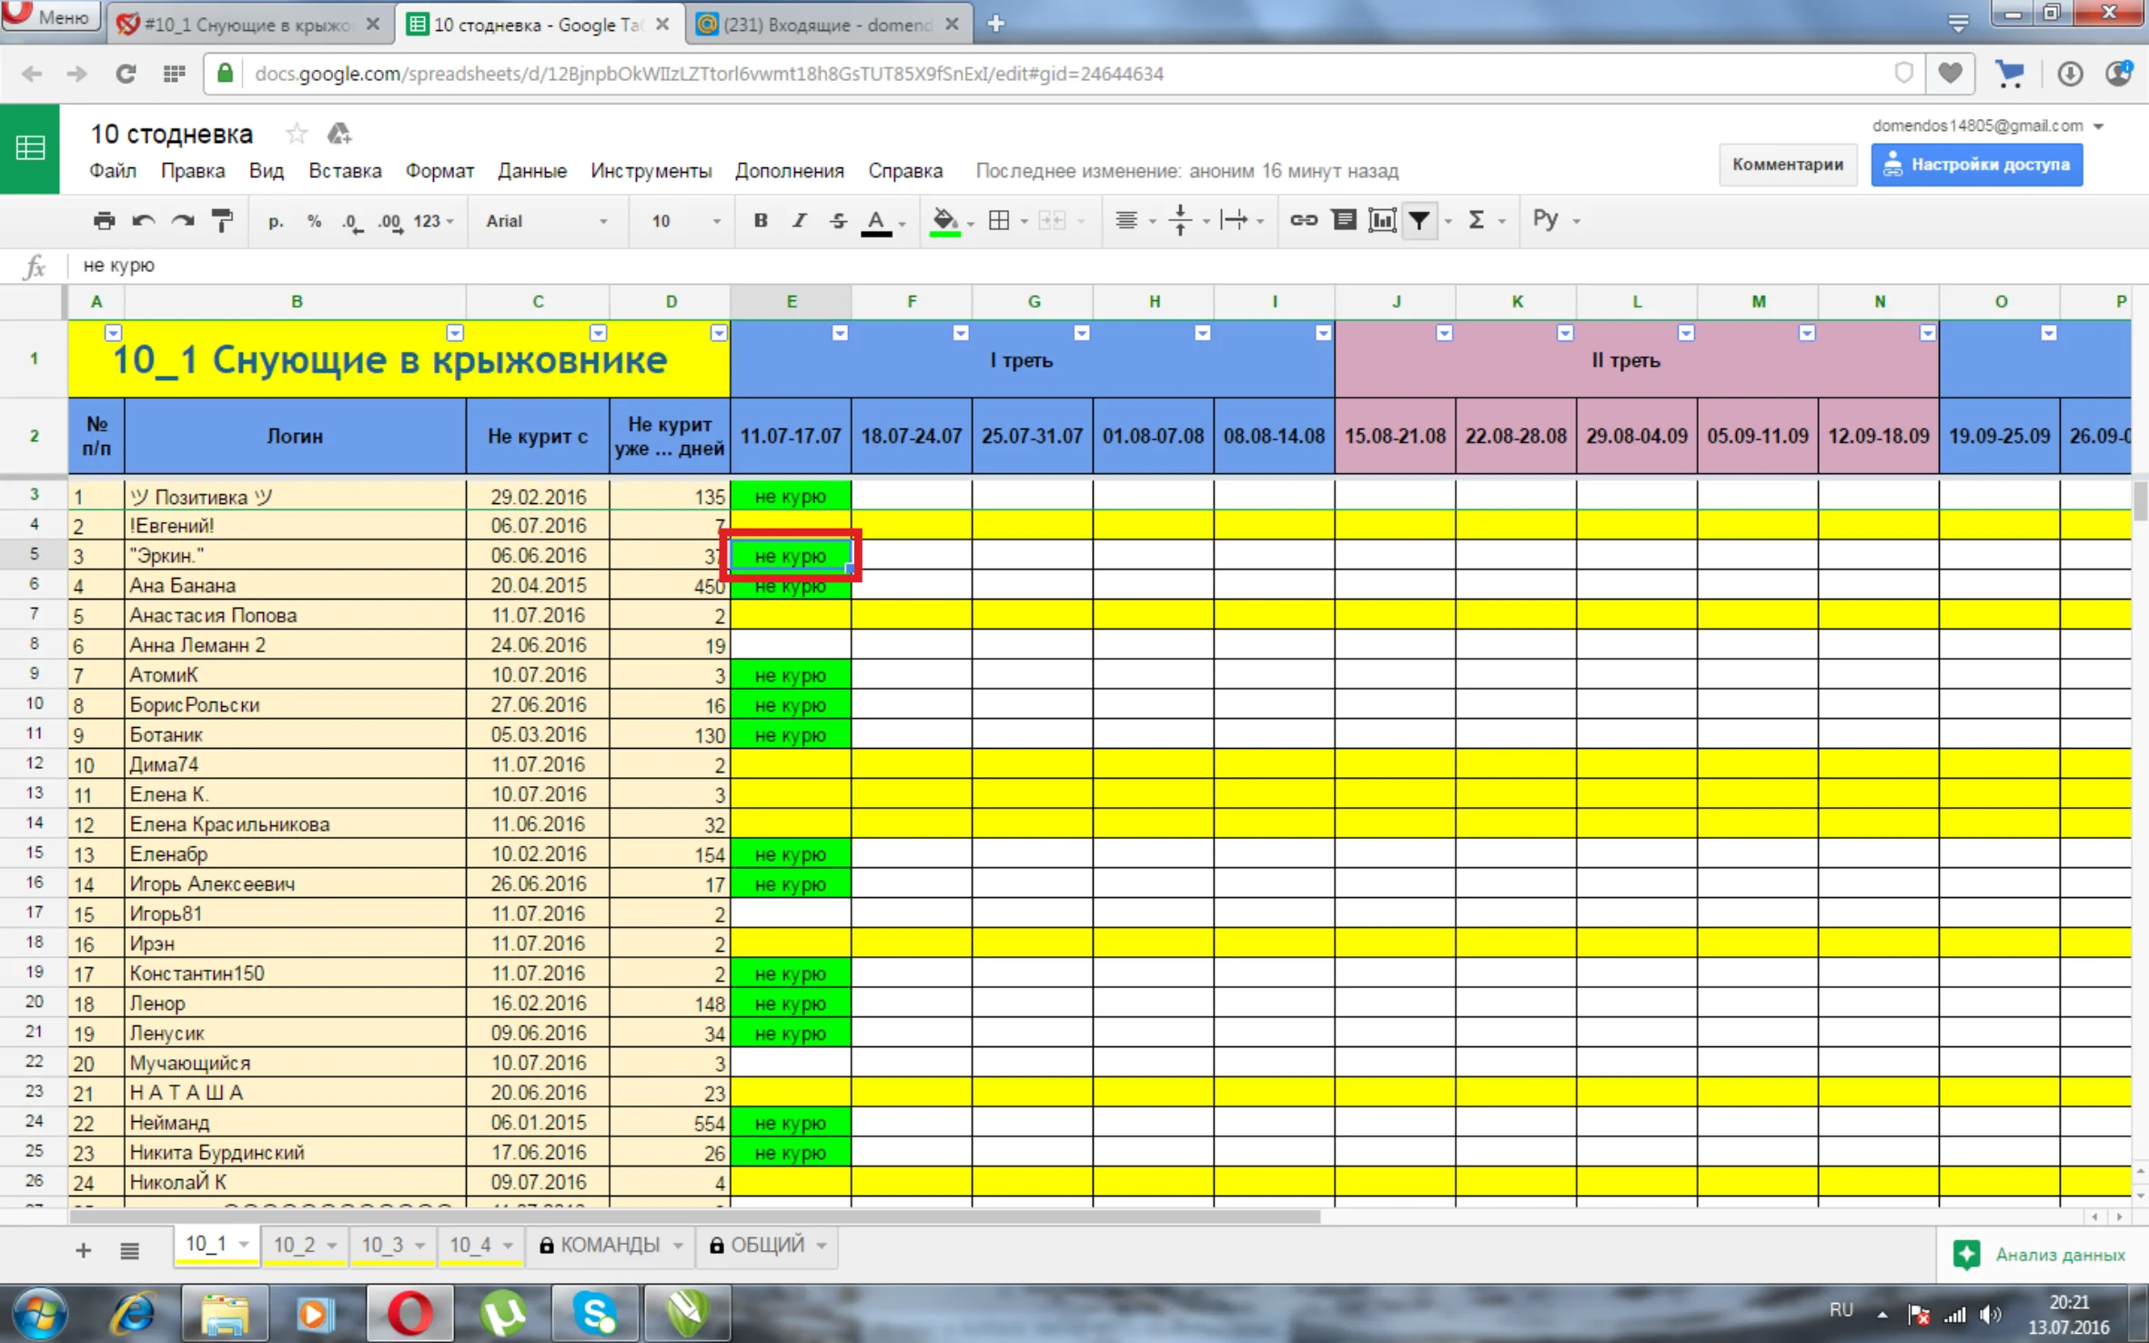Open filter dropdown in column C header

tap(598, 333)
